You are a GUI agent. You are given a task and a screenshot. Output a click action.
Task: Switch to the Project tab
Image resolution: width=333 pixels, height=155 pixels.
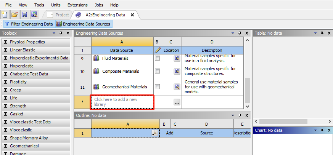58,15
